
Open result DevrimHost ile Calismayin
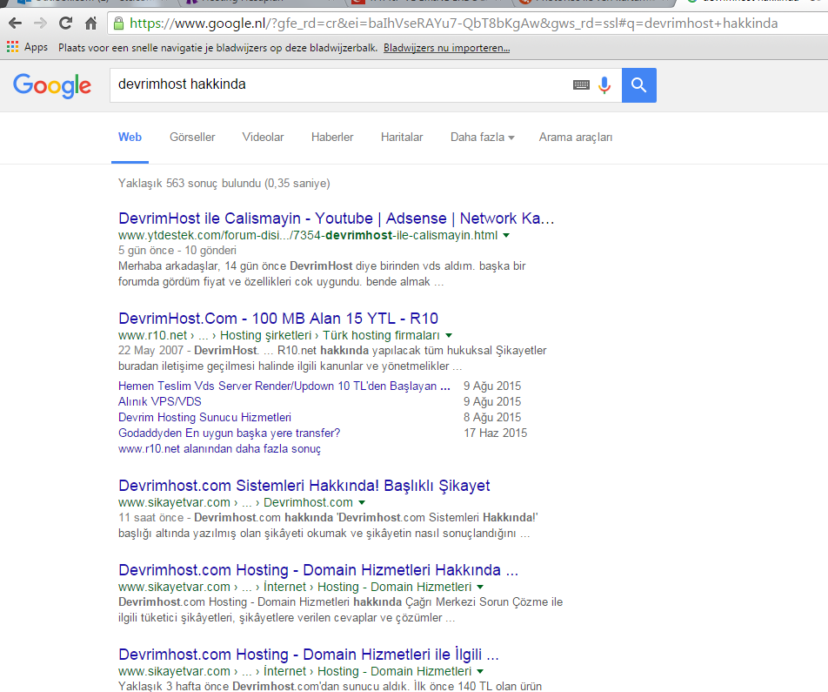coord(337,218)
